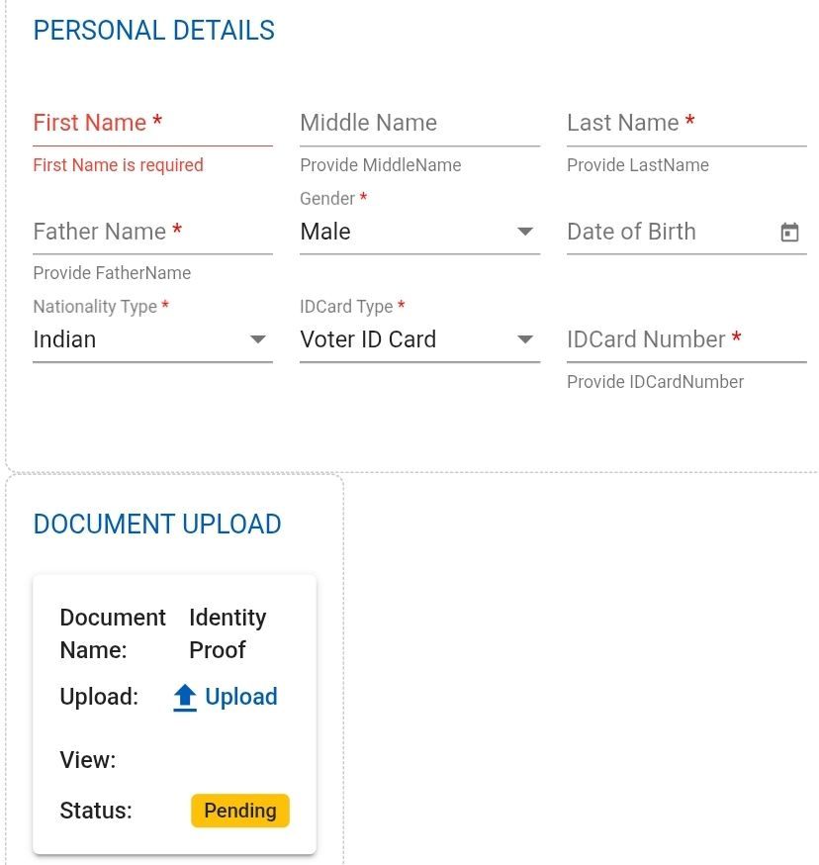Click the First Name is required error message
819x865 pixels.
tap(118, 165)
